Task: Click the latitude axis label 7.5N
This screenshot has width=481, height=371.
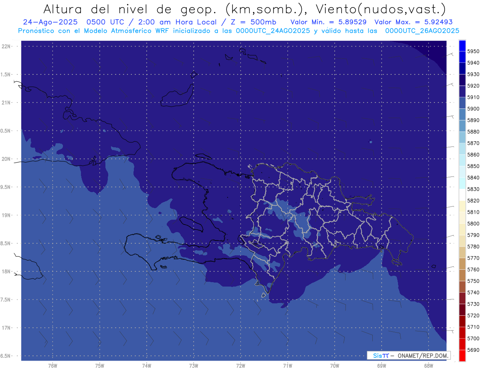Action: (x=5, y=300)
